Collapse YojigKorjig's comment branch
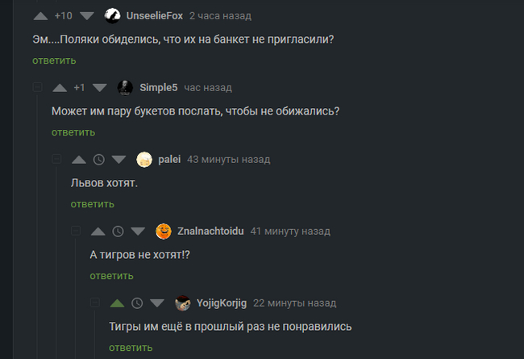Image resolution: width=524 pixels, height=359 pixels. [94, 303]
